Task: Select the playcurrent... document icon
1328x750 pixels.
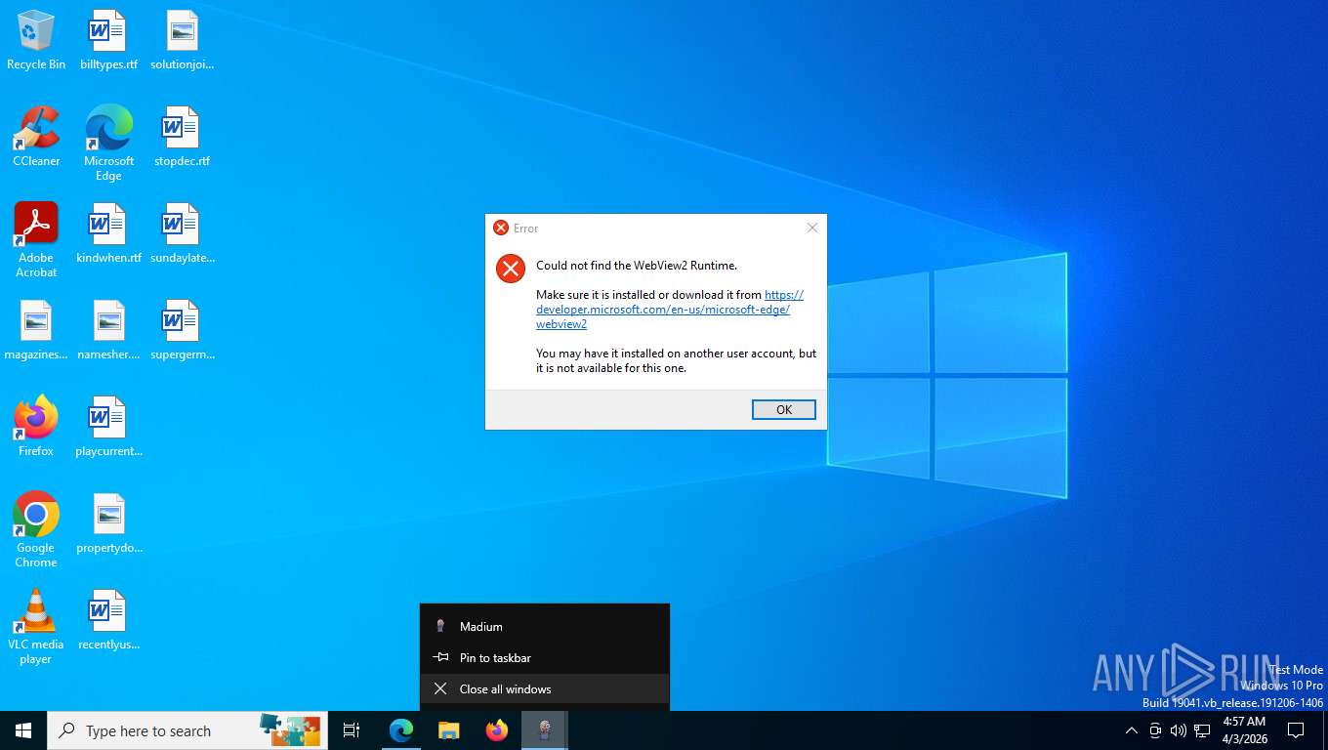Action: [108, 427]
